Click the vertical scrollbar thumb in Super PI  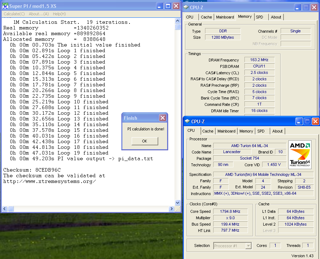(x=177, y=27)
